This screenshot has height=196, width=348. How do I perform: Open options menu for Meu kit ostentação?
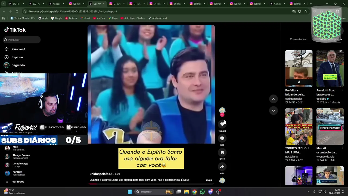click(342, 148)
